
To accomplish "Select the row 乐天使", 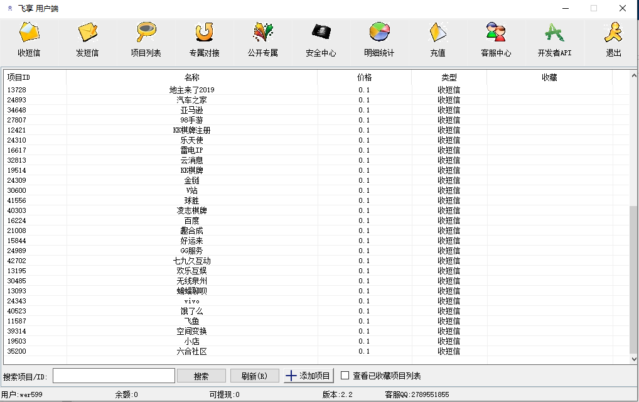I will coord(316,140).
